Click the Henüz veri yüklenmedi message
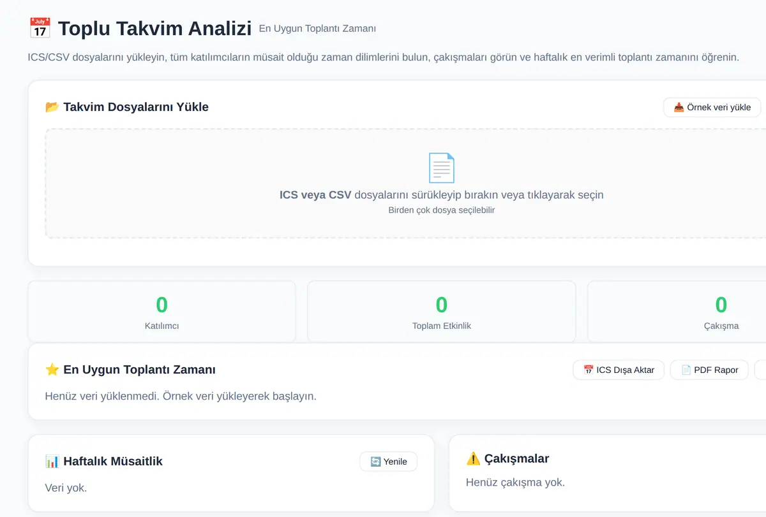This screenshot has height=517, width=766. [x=181, y=396]
